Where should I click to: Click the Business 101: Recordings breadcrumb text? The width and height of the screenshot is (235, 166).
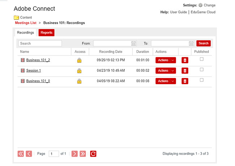pos(64,23)
